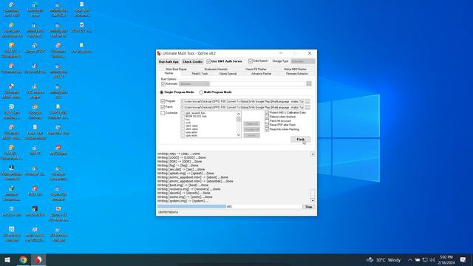
Task: Select the Recycle Bin desktop icon
Action: [12, 211]
